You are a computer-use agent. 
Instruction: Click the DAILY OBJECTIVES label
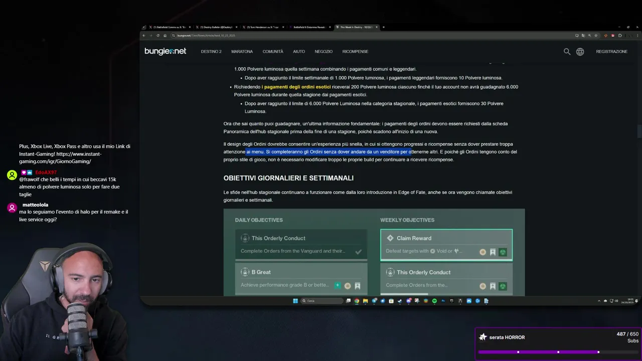point(259,220)
